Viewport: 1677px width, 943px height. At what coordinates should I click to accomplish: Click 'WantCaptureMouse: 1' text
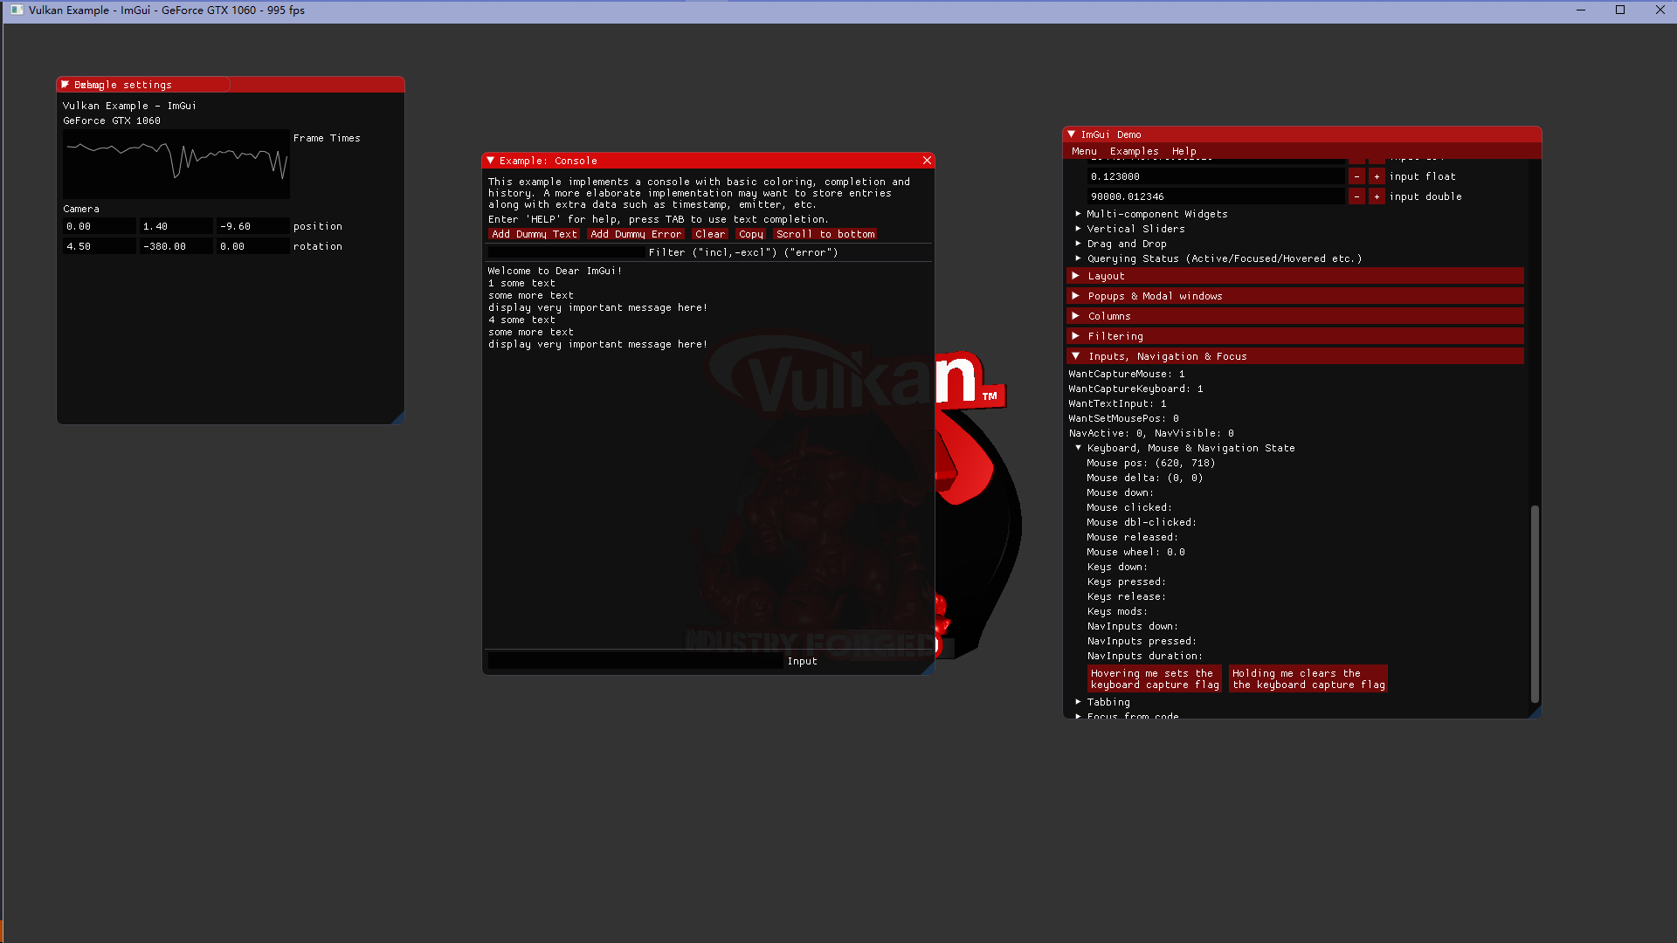pos(1127,374)
